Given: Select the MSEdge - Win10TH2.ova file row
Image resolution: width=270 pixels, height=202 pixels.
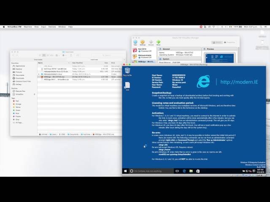Looking at the screenshot, I should coord(80,77).
